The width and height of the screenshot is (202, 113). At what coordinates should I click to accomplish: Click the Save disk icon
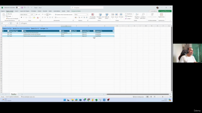pyautogui.click(x=22, y=8)
